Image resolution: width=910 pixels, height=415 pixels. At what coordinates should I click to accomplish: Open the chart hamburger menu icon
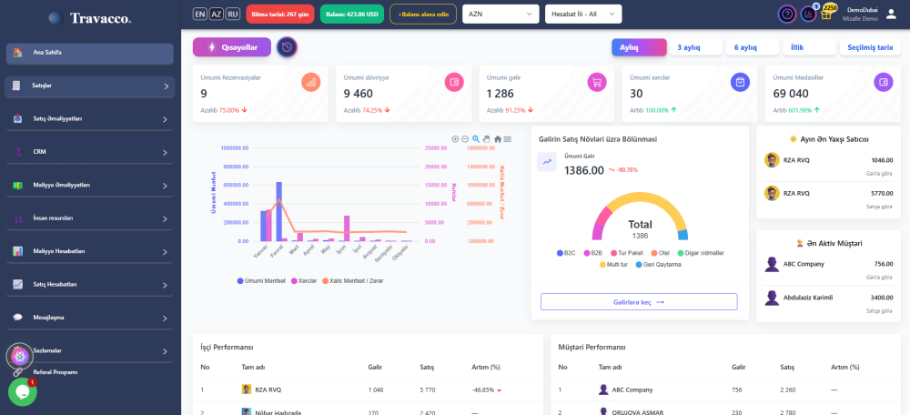tap(508, 139)
